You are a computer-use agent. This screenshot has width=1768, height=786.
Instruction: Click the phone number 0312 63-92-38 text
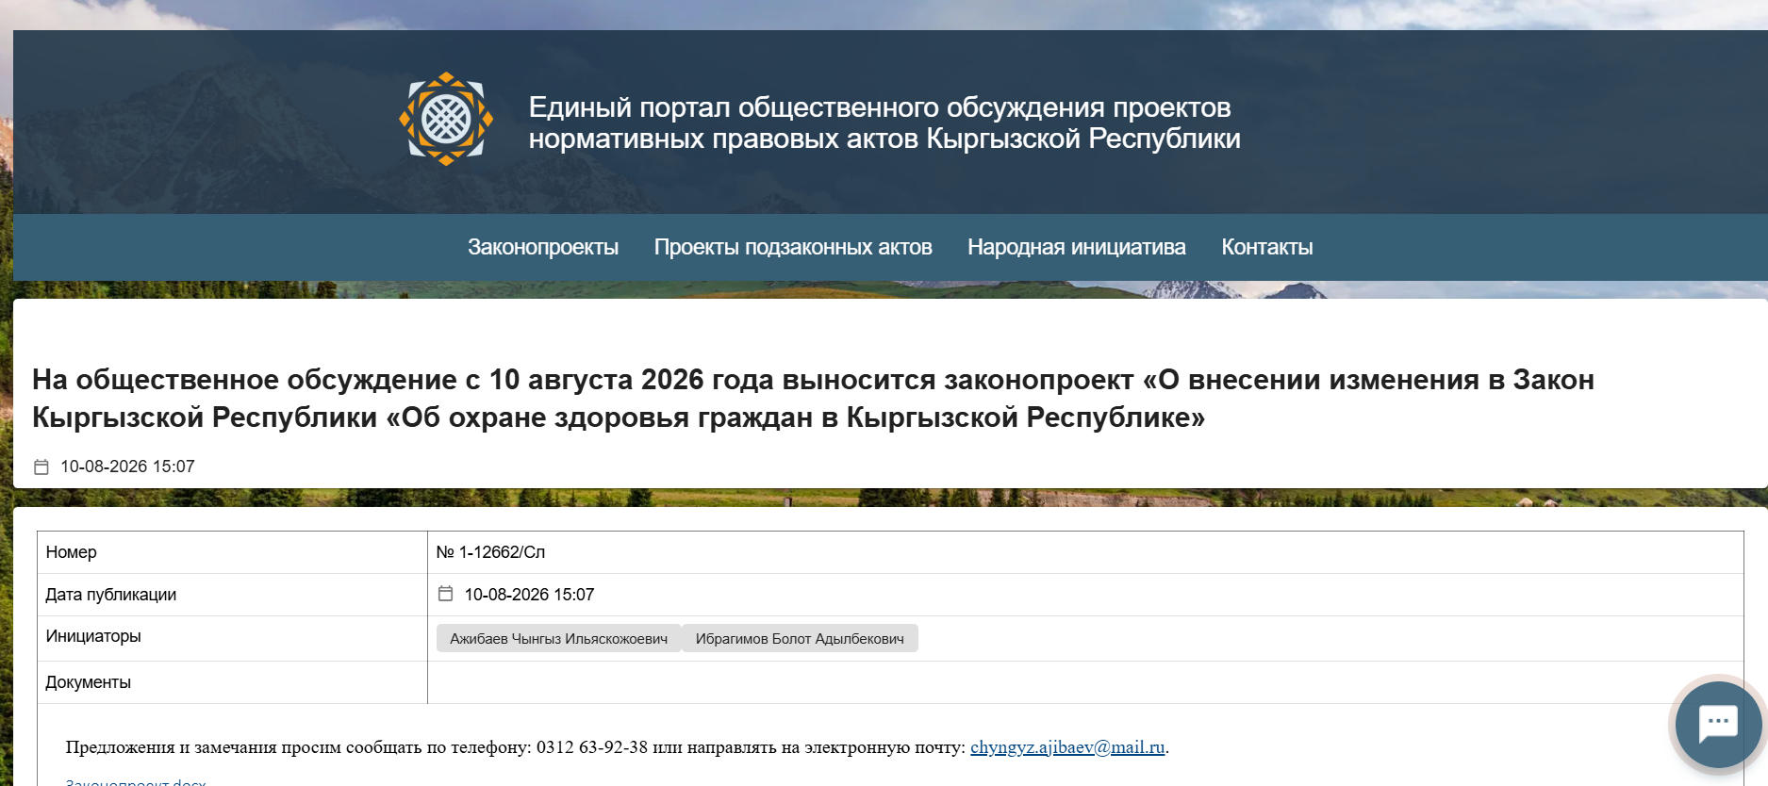[x=592, y=747]
